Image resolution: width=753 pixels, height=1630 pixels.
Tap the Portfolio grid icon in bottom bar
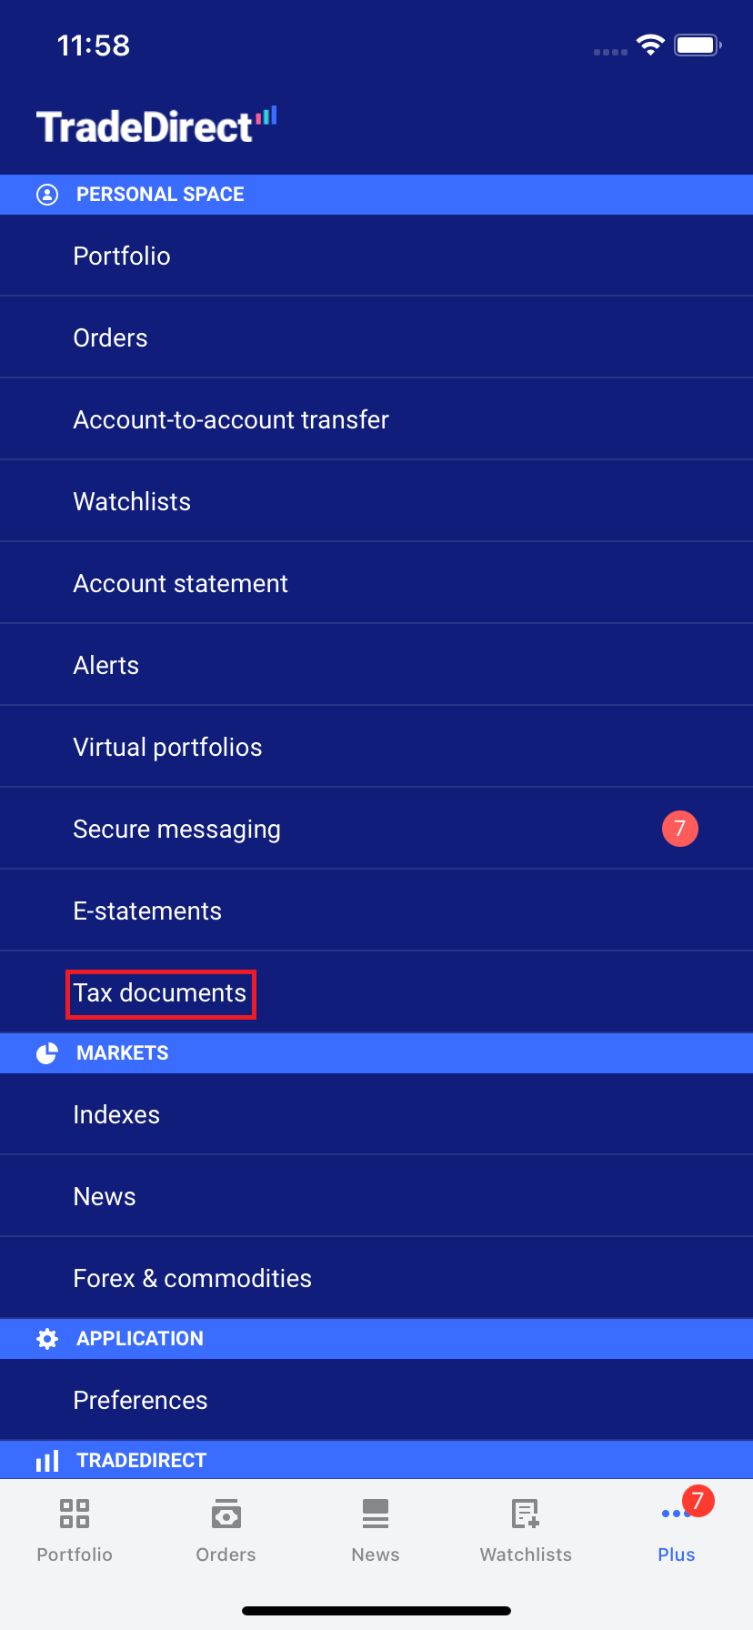(75, 1514)
